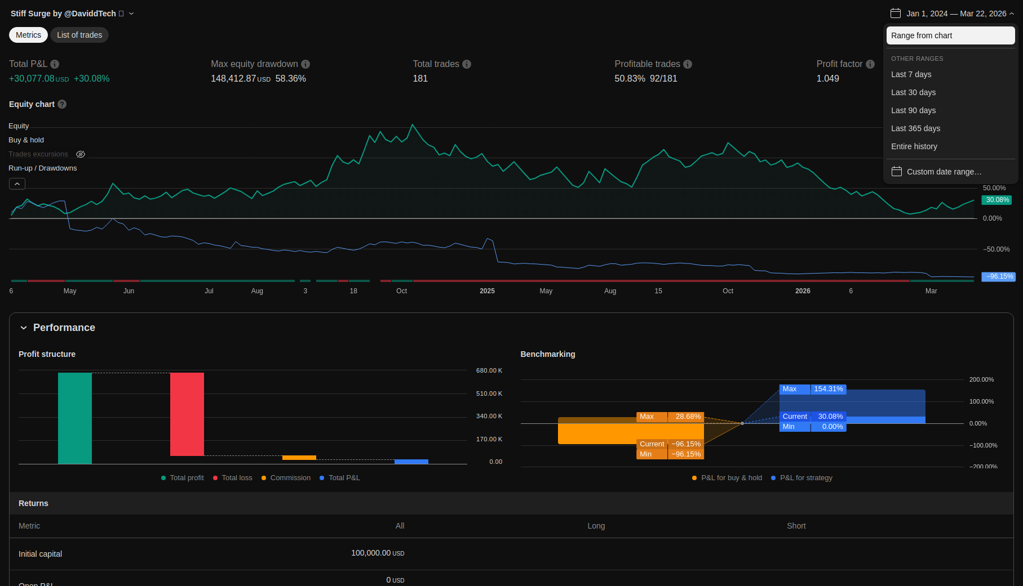Collapse the Performance section
The height and width of the screenshot is (586, 1023).
[x=24, y=328]
